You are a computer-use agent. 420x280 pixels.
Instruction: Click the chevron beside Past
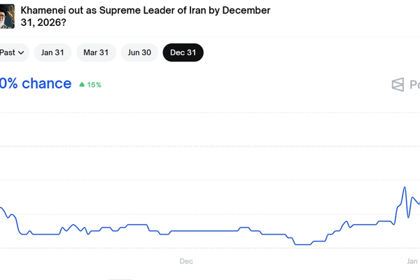click(22, 52)
